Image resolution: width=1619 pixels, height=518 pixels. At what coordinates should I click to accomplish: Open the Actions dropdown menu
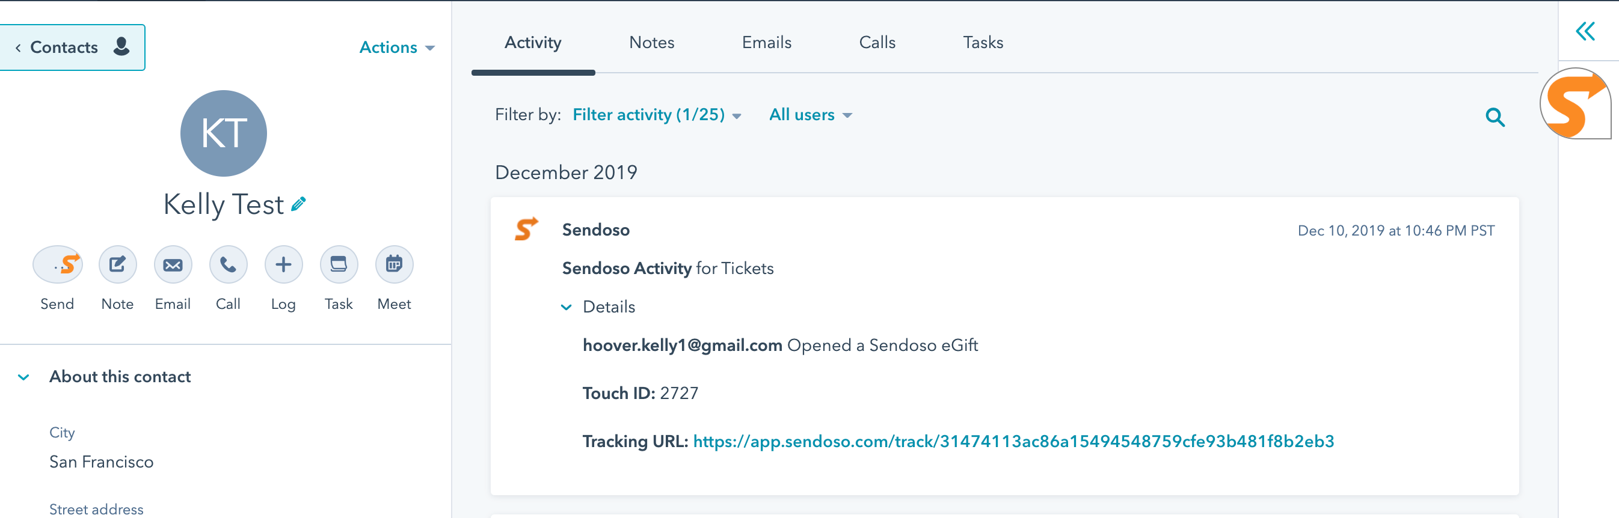click(396, 47)
